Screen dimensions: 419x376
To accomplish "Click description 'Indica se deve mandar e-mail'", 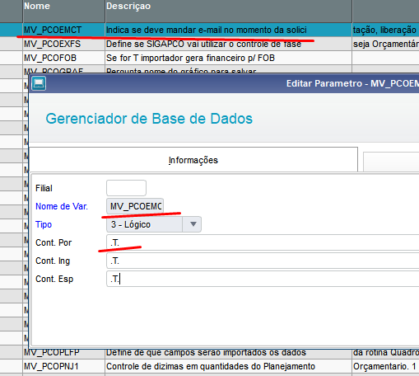I will click(207, 30).
